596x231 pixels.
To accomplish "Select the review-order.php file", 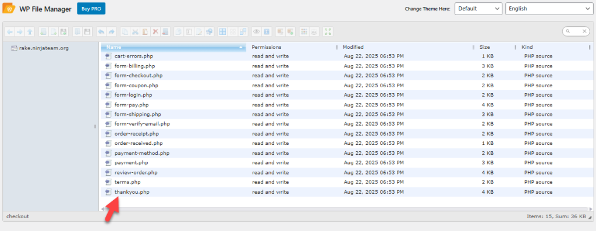I will 346,172.
